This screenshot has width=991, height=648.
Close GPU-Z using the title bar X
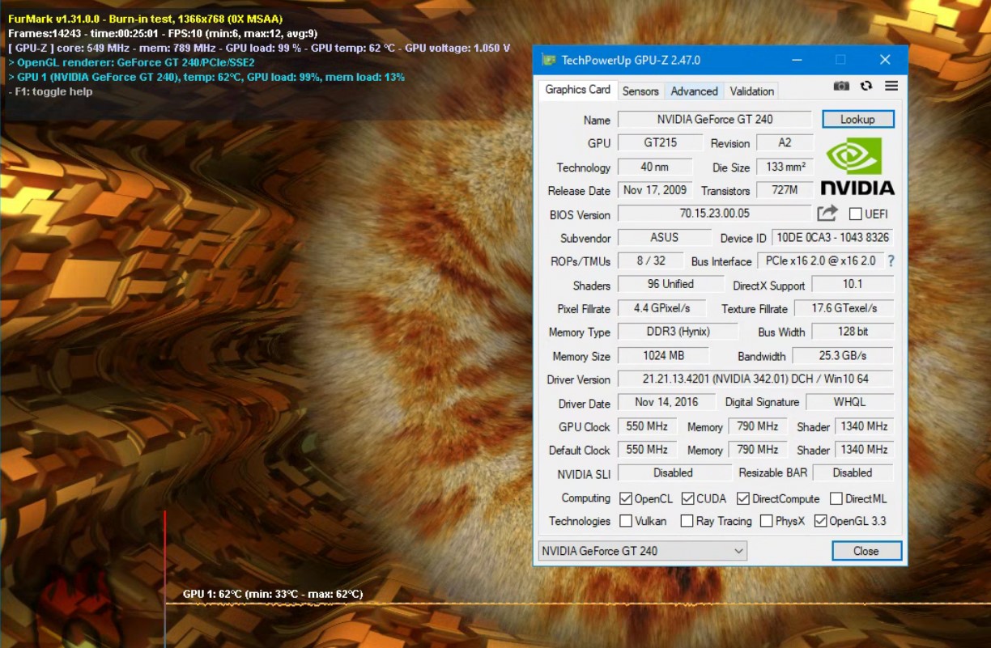click(885, 60)
